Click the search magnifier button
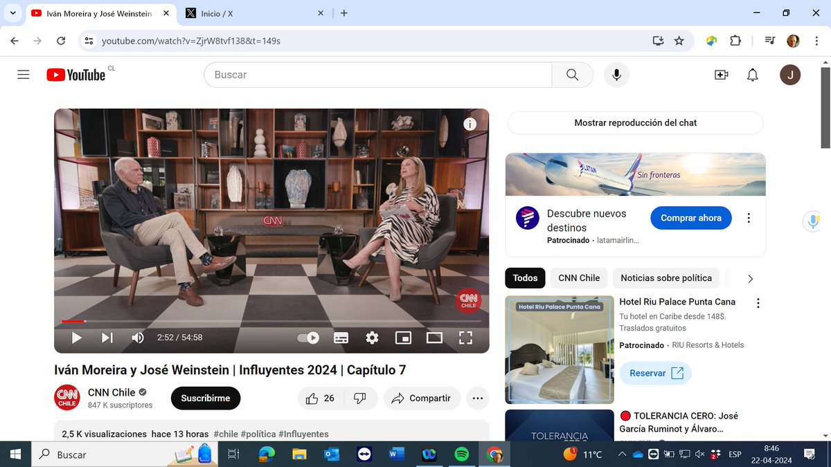This screenshot has height=467, width=831. [x=572, y=75]
